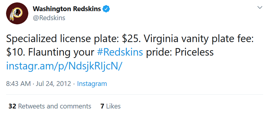The width and height of the screenshot is (267, 116).
Task: Select the 'Retweets and comments' label text
Action: pos(55,106)
